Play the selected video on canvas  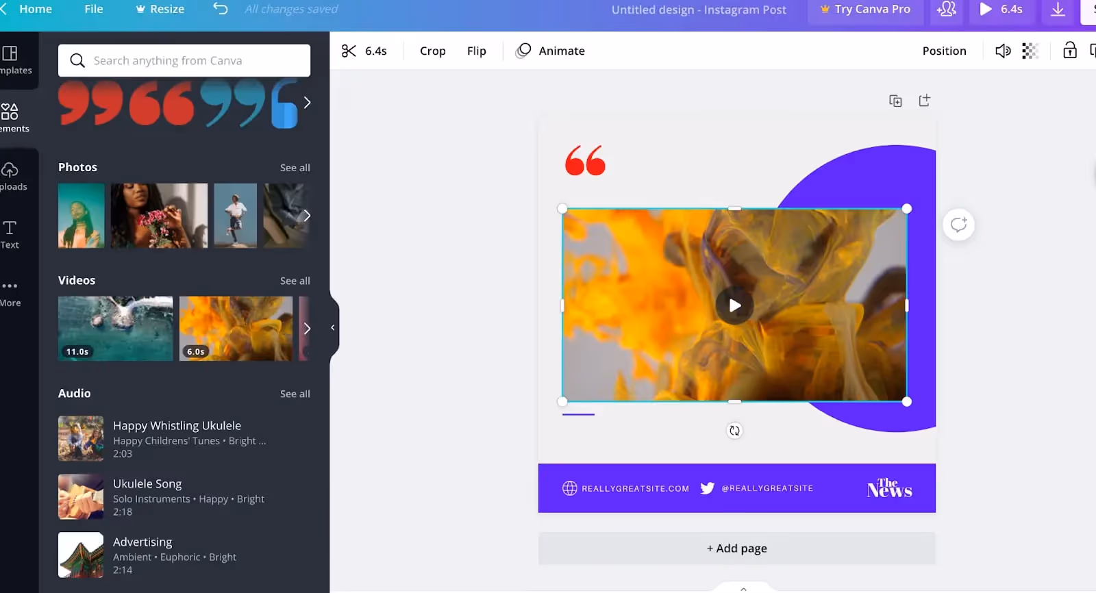[734, 305]
